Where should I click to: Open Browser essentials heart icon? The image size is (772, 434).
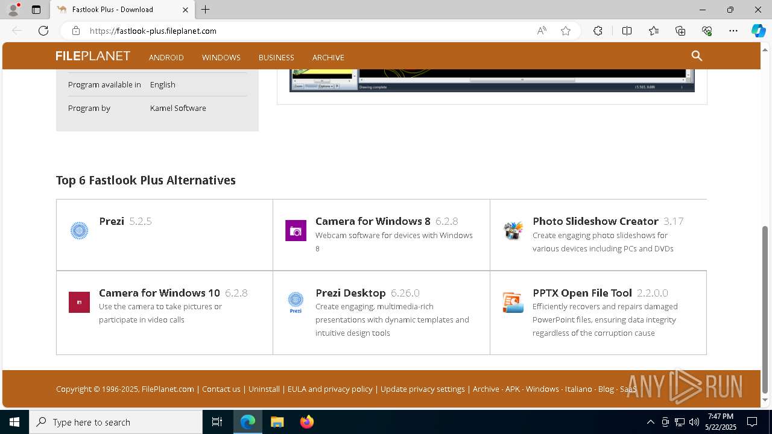click(x=707, y=31)
